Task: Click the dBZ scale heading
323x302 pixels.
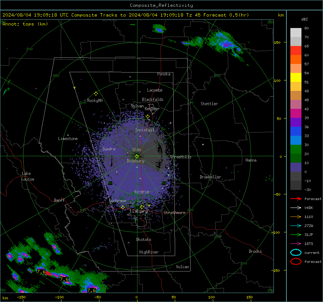Action: coord(304,19)
